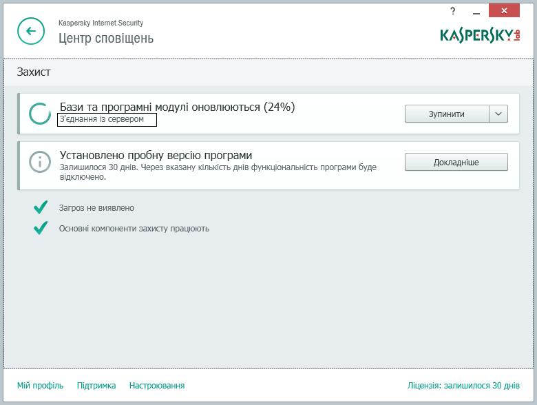Open the Настроювання settings link
The height and width of the screenshot is (405, 537).
tap(157, 386)
